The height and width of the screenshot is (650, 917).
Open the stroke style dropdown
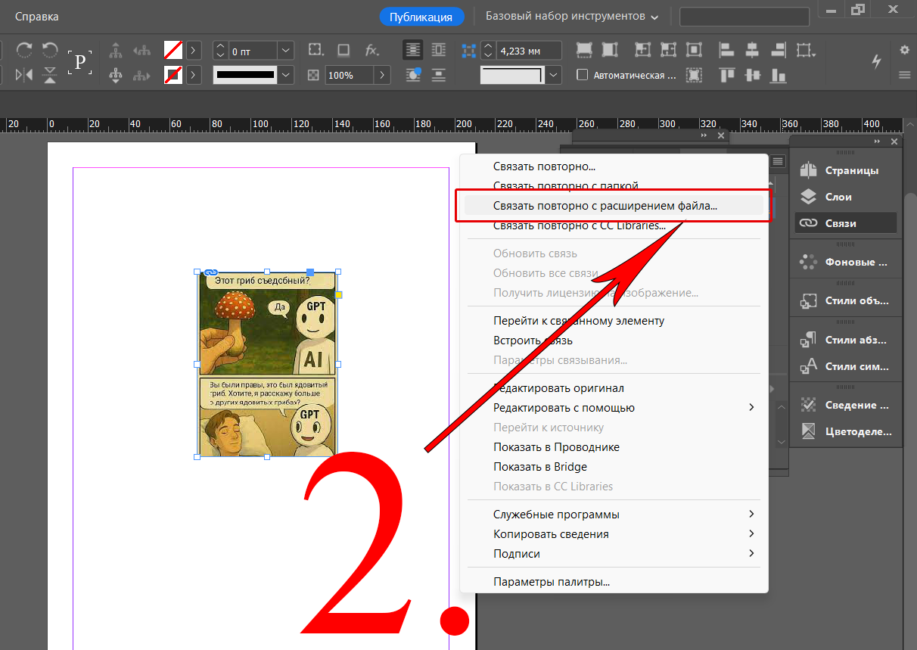click(x=286, y=75)
